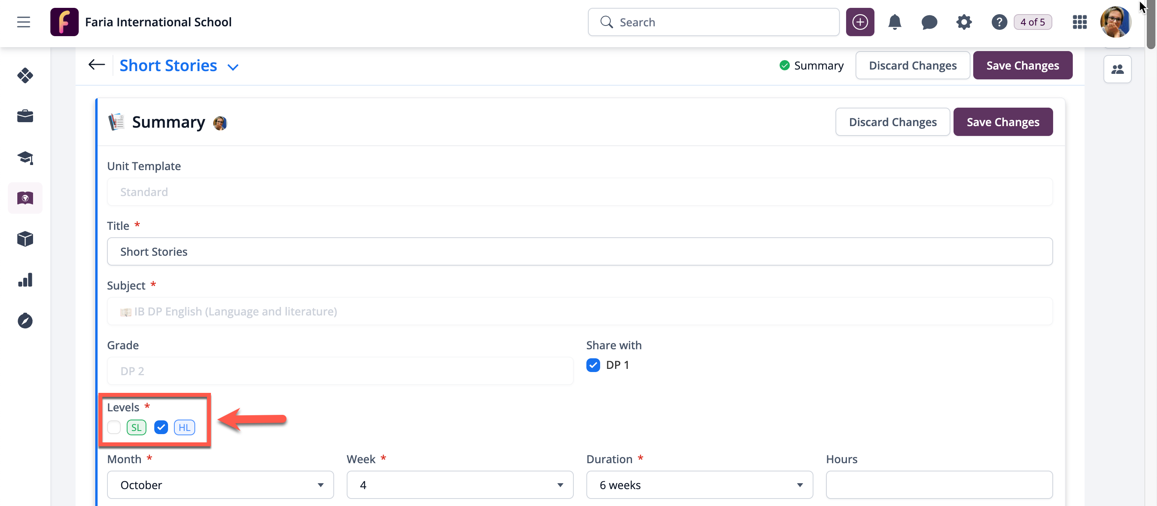Click the top Discard Changes button

pyautogui.click(x=912, y=66)
